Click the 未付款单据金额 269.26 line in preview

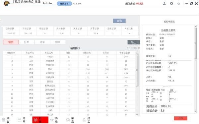(x=161, y=70)
